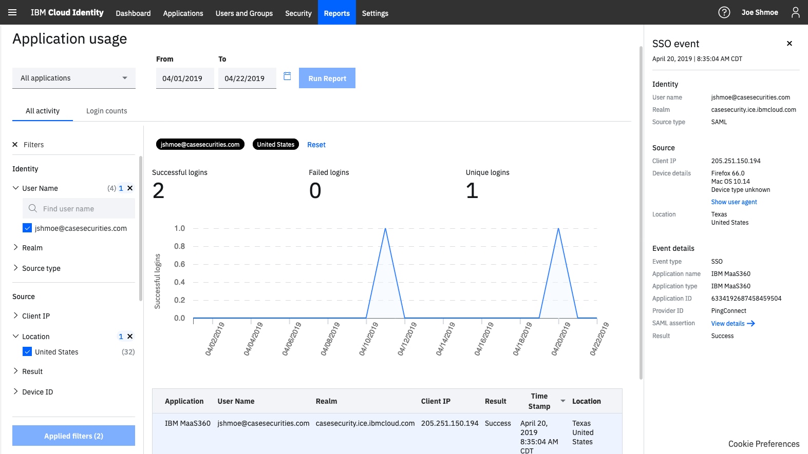Uncheck jshmoe@casesecurities.com checkbox
The width and height of the screenshot is (808, 454).
28,228
